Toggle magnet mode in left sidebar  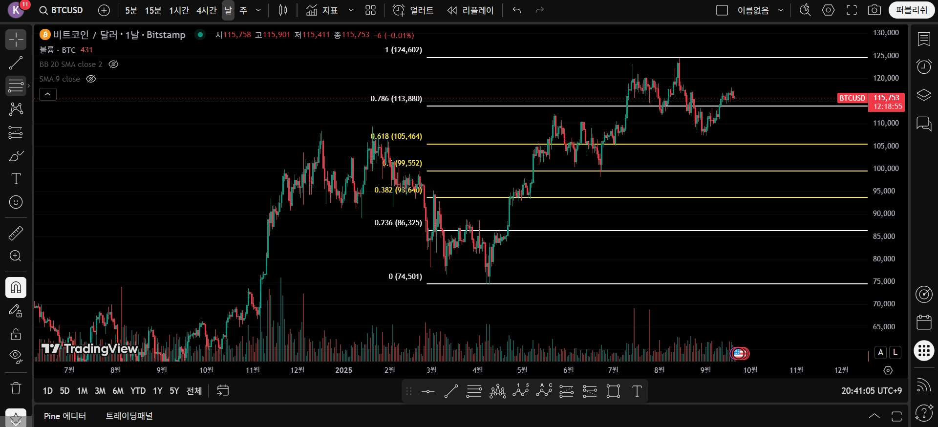(x=16, y=287)
